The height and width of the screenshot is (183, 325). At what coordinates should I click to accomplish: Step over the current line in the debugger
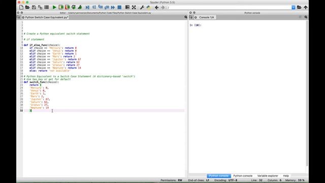point(94,8)
